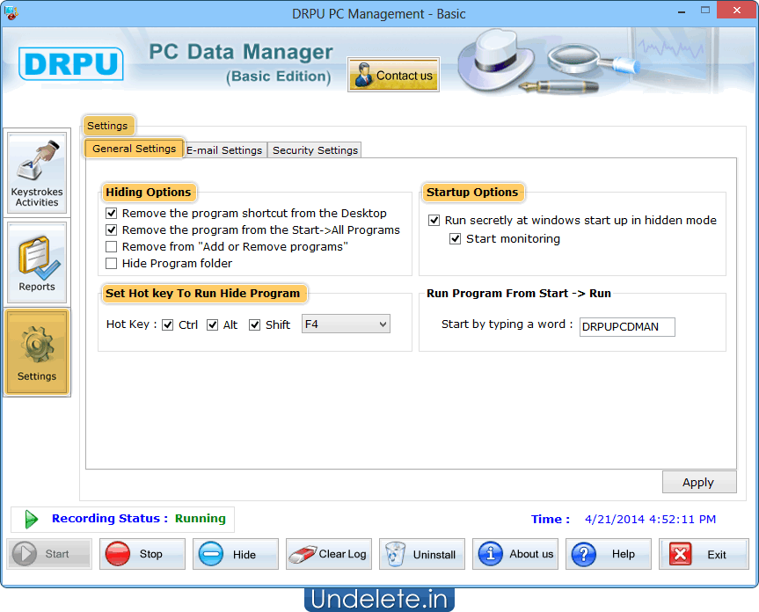
Task: Switch to General Settings tab
Action: point(134,149)
